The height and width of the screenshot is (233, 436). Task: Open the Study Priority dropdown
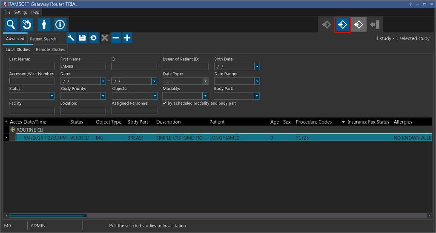tap(103, 96)
